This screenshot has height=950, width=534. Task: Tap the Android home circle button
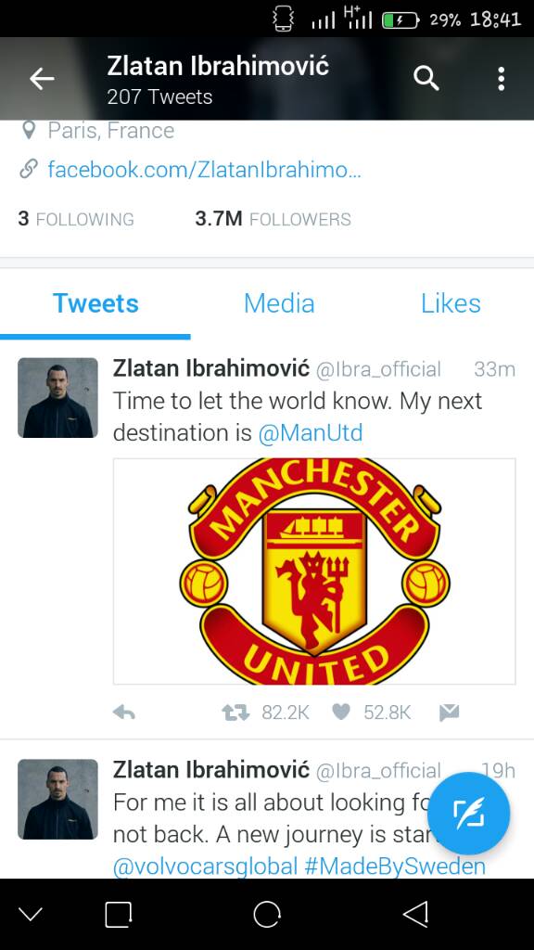267,914
